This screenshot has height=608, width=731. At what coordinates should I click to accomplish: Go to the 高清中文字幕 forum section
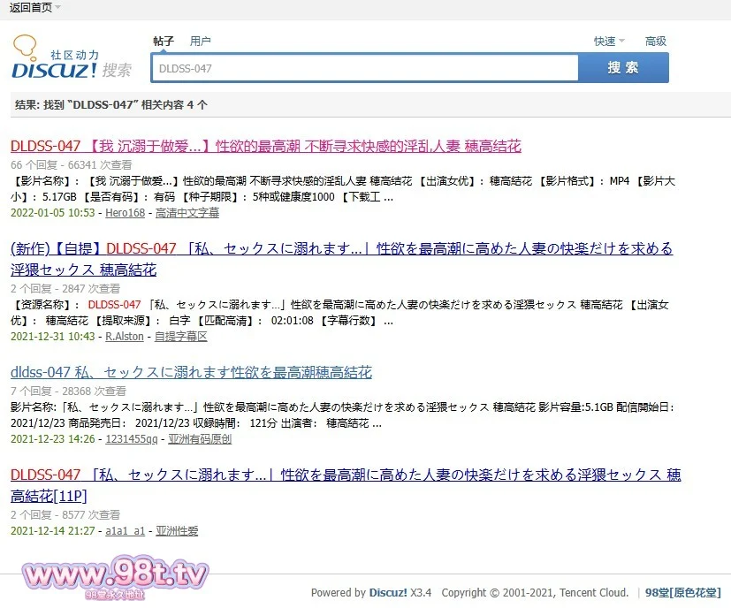187,213
